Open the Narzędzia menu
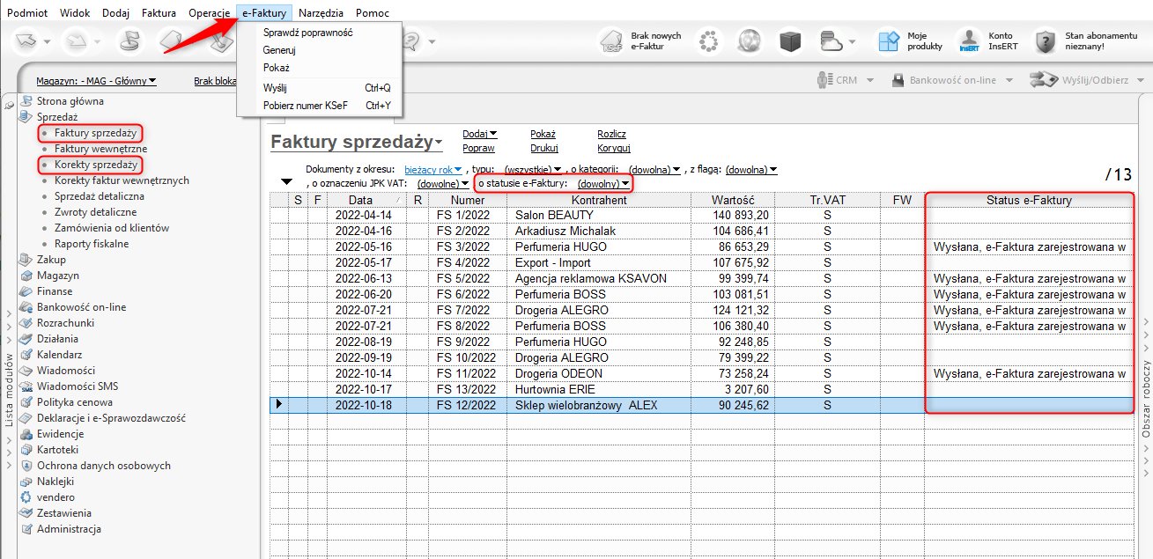 point(321,13)
